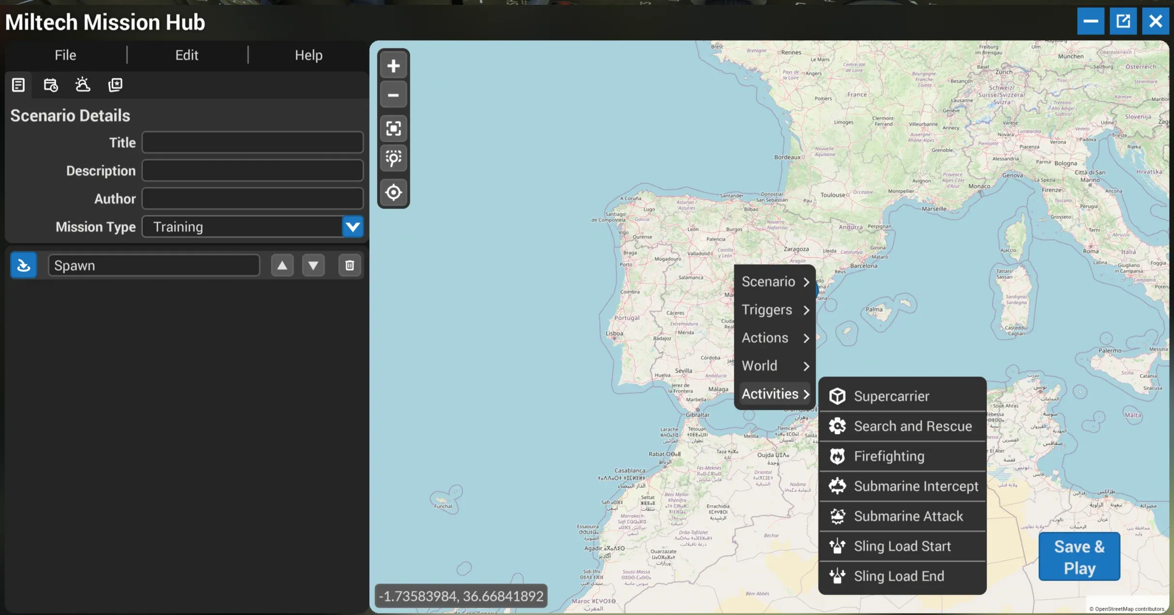Open the weather settings tab icon
This screenshot has width=1174, height=615.
point(83,85)
